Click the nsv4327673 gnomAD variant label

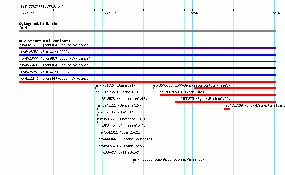point(55,45)
